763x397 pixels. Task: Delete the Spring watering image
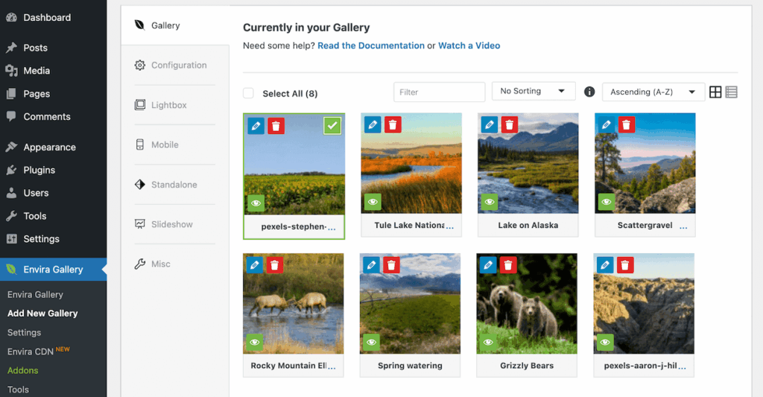[x=391, y=265]
